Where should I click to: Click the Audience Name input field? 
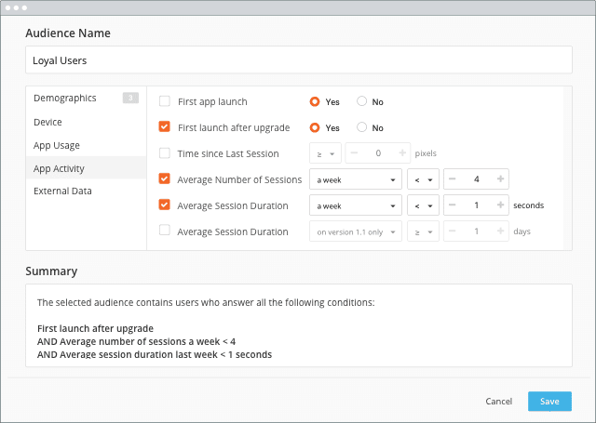(299, 59)
